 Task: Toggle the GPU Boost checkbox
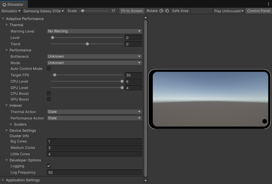pos(49,100)
